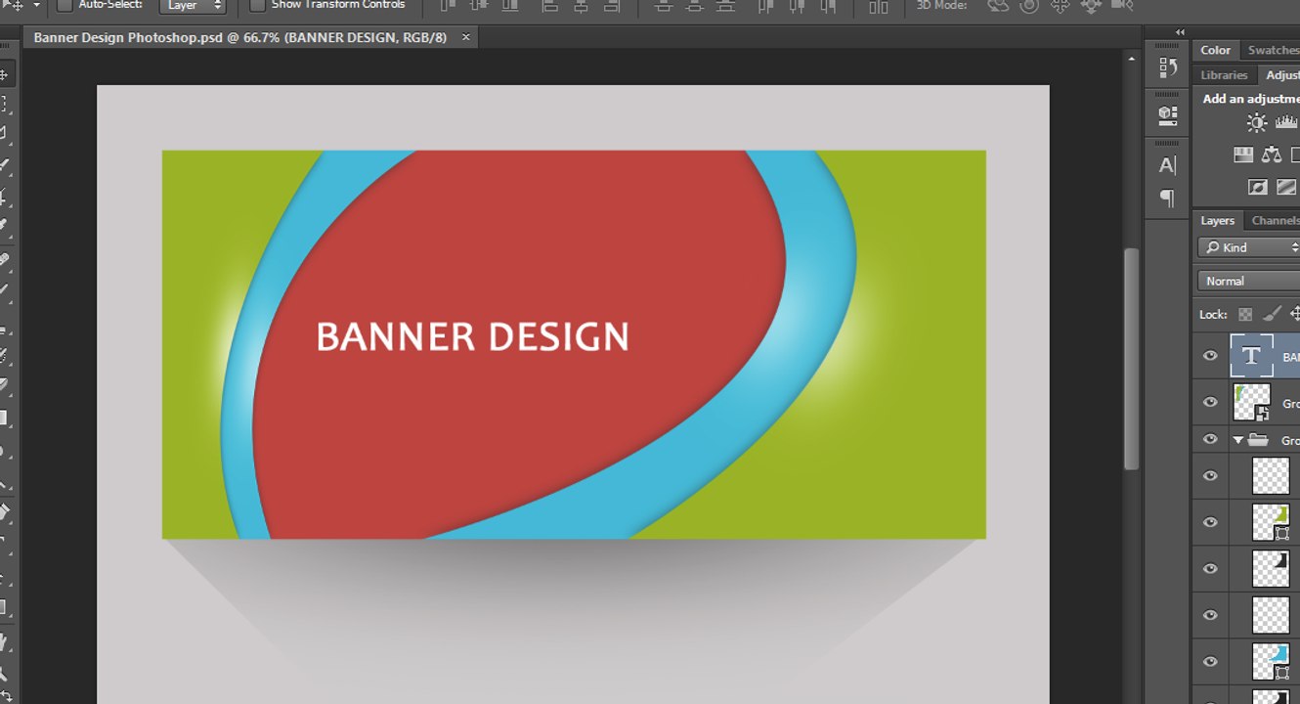Add an Invert adjustment
Screen dimensions: 1300x704
[1257, 187]
